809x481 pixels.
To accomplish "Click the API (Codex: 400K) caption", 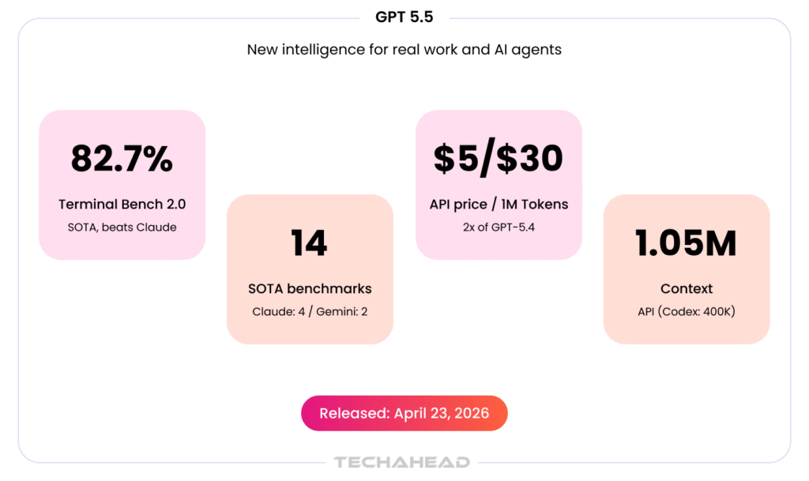I will [x=687, y=311].
